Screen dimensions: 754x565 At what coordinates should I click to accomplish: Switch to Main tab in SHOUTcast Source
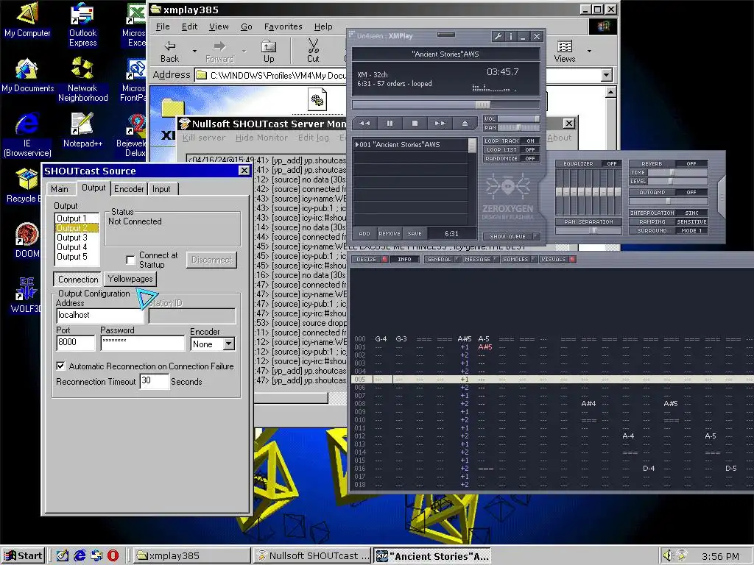[x=60, y=189]
